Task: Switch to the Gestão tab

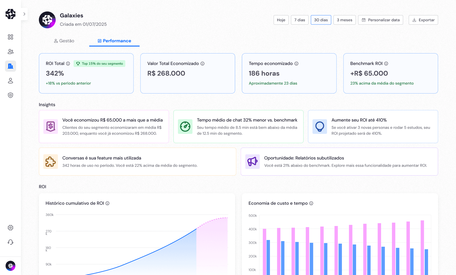Action: (64, 41)
